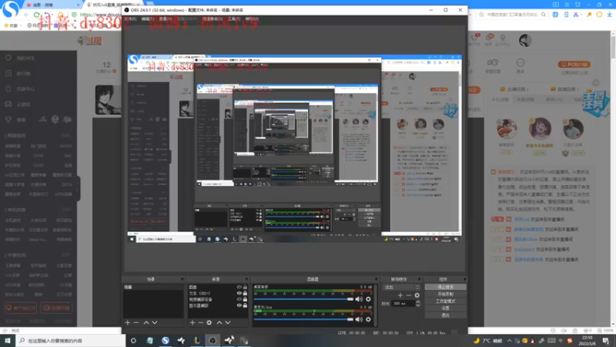The image size is (616, 347).
Task: Go back in the Sogou browser
Action: [x=26, y=15]
